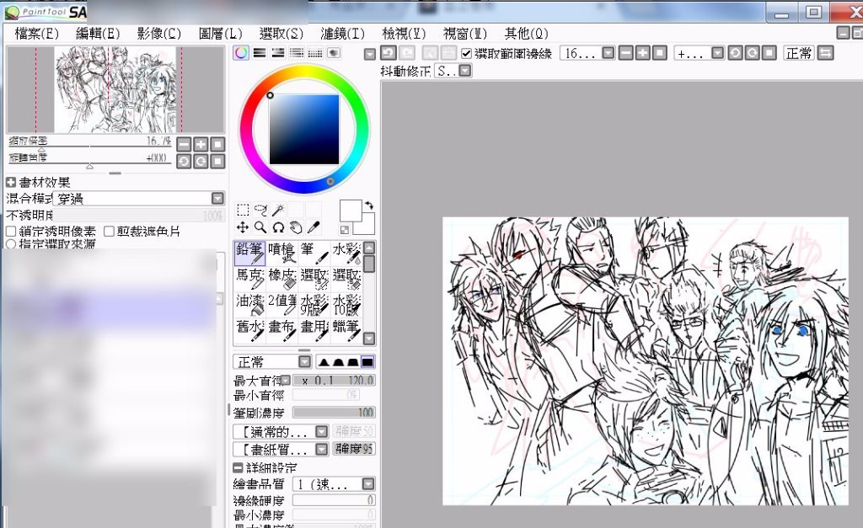
Task: Choose the 鉛筆 pencil brush
Action: (x=249, y=253)
